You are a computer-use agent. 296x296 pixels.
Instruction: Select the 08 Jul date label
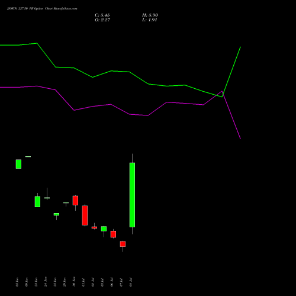[x=131, y=282]
